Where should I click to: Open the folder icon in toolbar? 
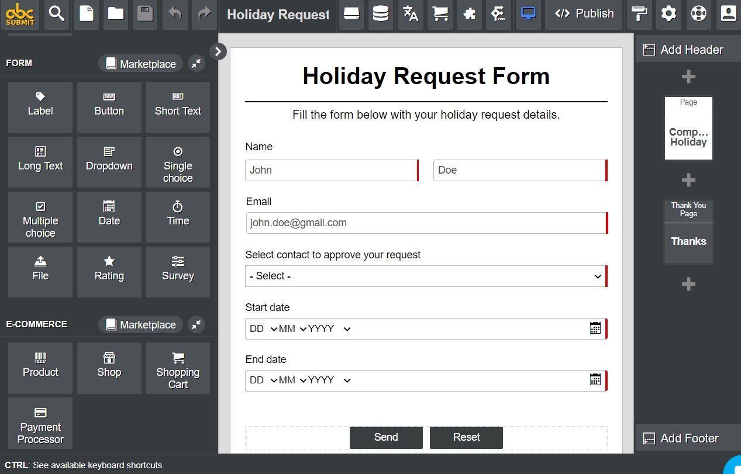click(x=116, y=14)
